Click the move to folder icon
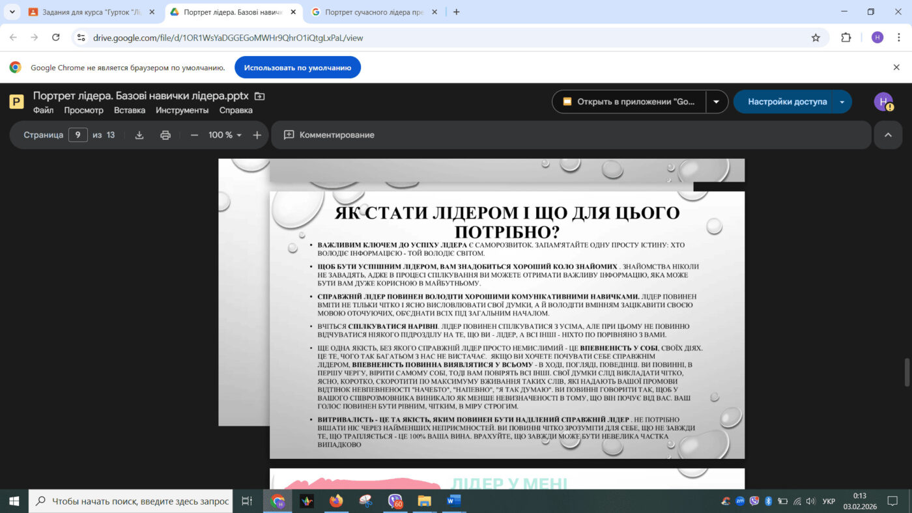912x513 pixels. click(x=259, y=96)
